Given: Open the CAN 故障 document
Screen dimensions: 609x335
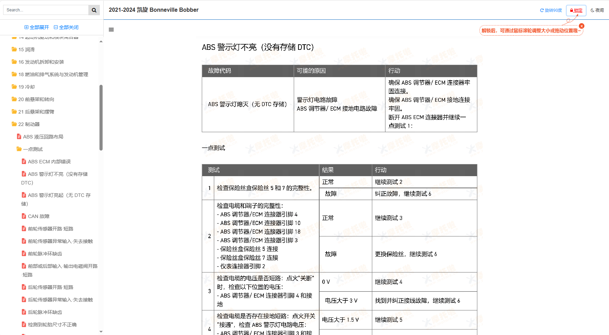Looking at the screenshot, I should click(39, 216).
